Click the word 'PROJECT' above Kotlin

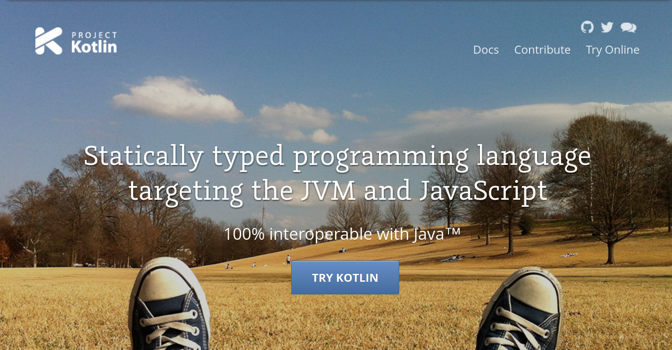click(x=94, y=35)
